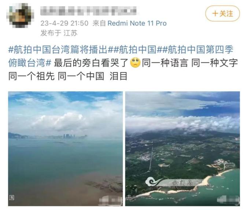This screenshot has height=210, width=248.
Task: Click the crying emoji in the post
Action: 135,63
